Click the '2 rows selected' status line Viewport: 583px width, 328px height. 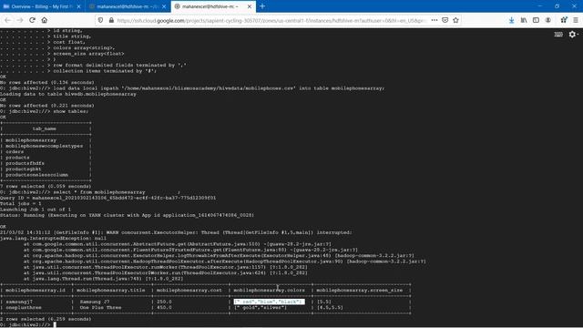[x=46, y=319]
